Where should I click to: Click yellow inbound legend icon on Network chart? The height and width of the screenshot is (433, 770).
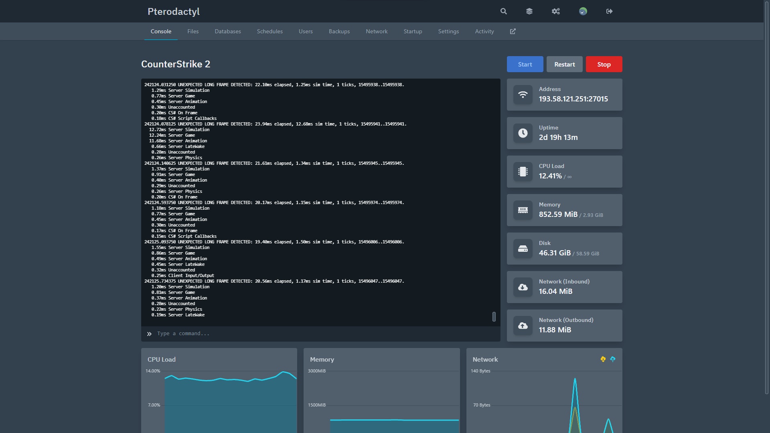click(603, 359)
